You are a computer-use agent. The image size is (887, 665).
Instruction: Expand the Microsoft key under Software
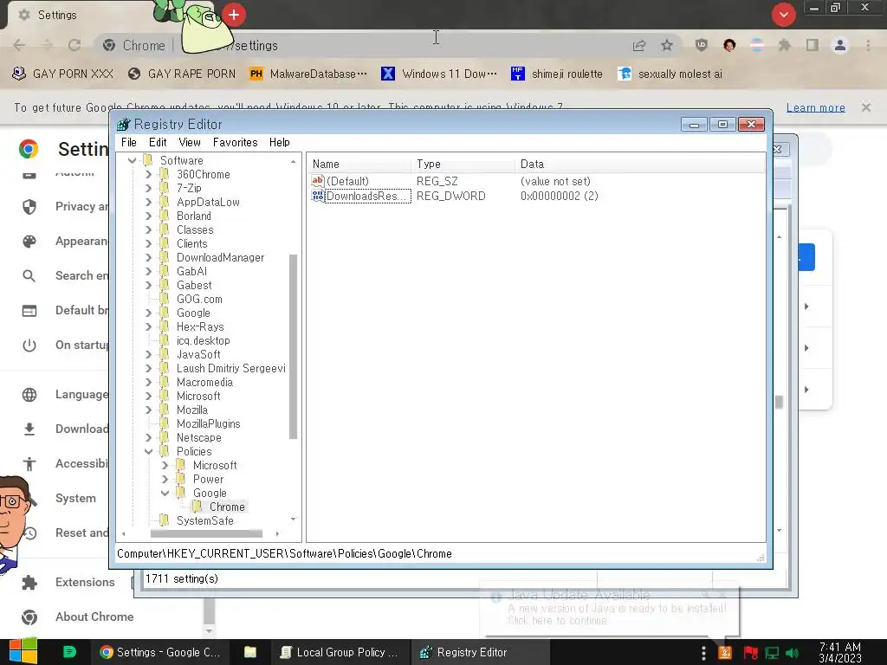[148, 396]
